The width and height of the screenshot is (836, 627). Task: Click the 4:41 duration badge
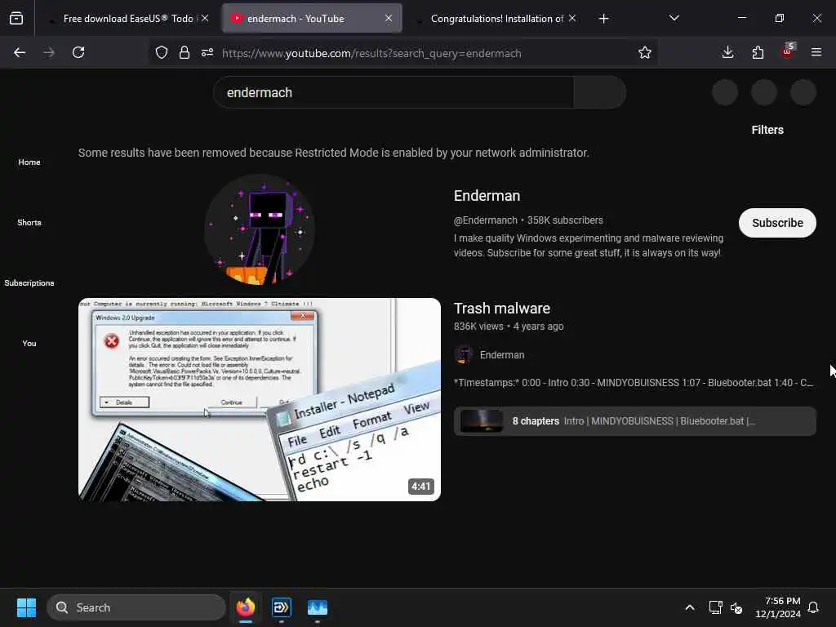click(420, 487)
